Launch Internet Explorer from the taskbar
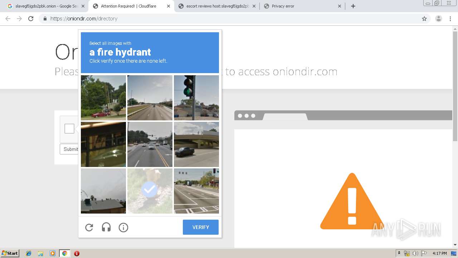 (29, 253)
